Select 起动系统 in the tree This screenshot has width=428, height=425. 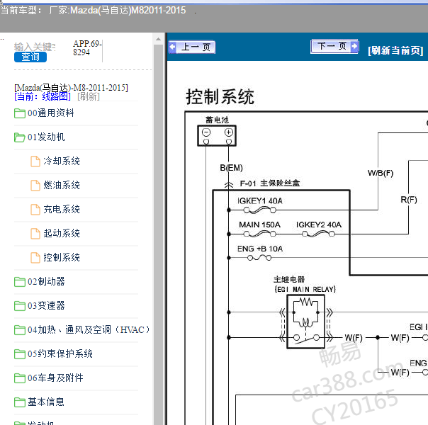62,233
